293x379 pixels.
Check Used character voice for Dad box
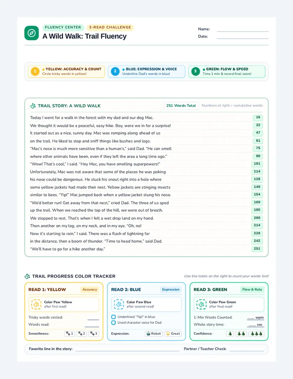tap(114, 322)
